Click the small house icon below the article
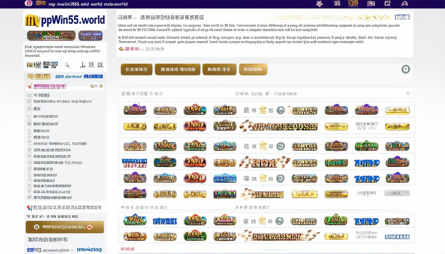Viewport: 445px width, 254px height. pos(121,49)
